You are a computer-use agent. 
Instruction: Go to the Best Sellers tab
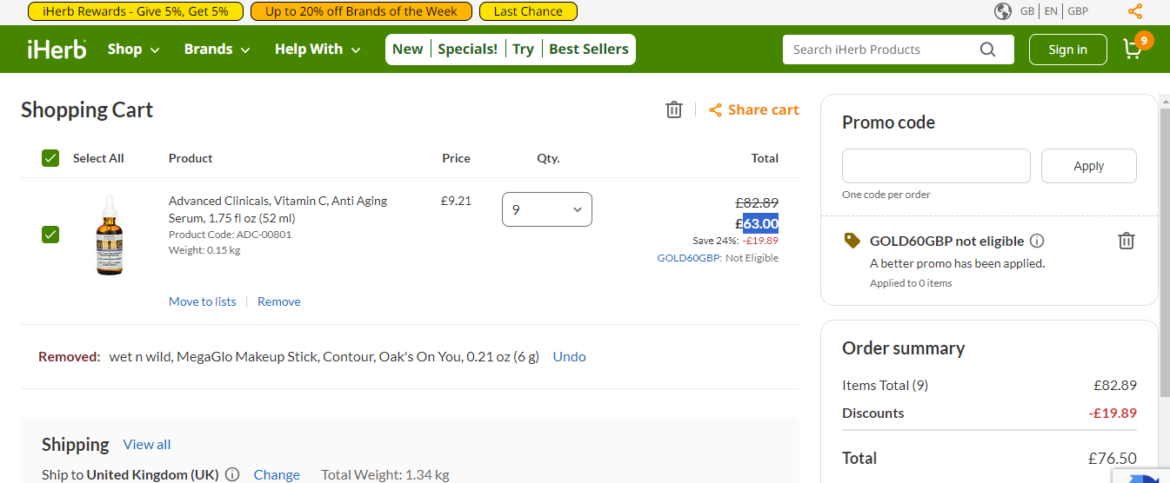589,50
